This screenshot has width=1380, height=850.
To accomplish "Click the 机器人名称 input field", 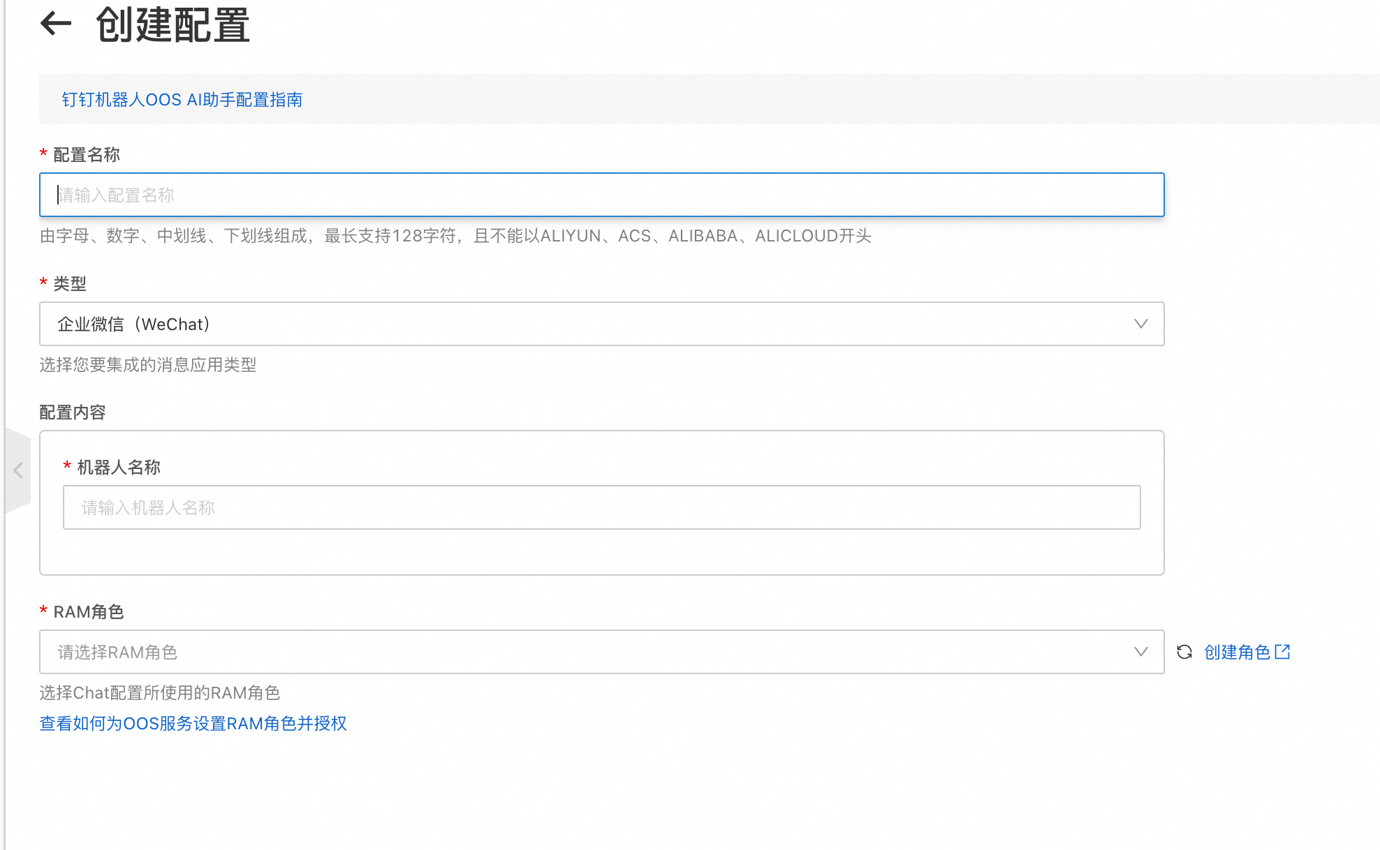I will click(x=601, y=507).
